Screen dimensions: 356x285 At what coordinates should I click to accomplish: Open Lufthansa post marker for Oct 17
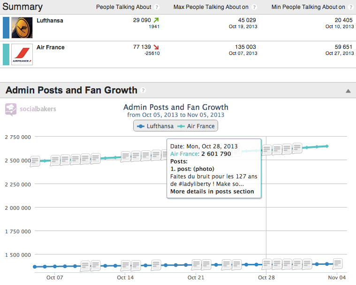click(156, 265)
